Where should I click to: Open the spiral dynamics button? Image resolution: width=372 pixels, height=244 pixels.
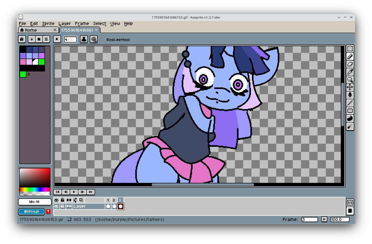pyautogui.click(x=94, y=39)
